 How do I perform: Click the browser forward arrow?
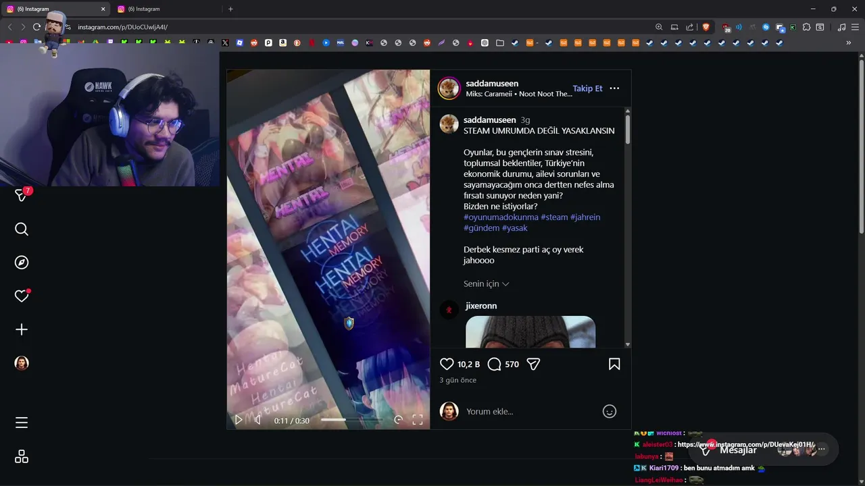click(23, 27)
